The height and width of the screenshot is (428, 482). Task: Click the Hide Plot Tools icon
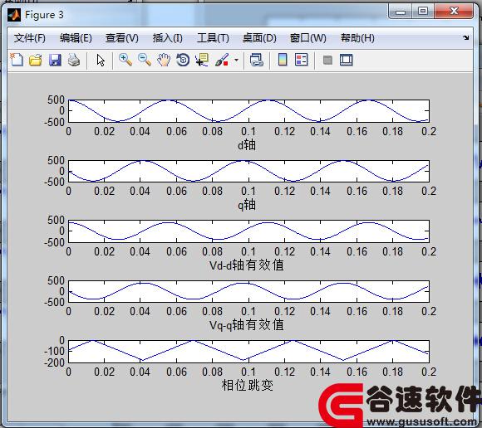tap(327, 60)
